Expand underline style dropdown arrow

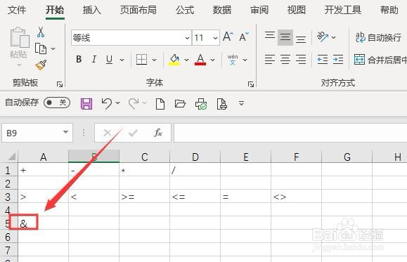(122, 60)
